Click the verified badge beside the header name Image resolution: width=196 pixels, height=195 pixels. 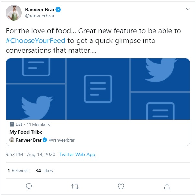tap(59, 9)
